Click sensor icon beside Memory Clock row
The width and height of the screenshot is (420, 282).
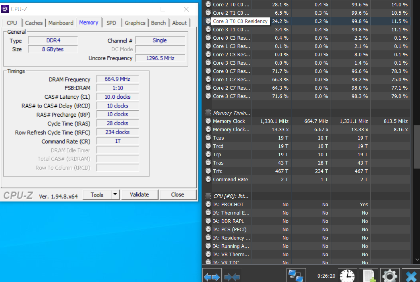(208, 121)
